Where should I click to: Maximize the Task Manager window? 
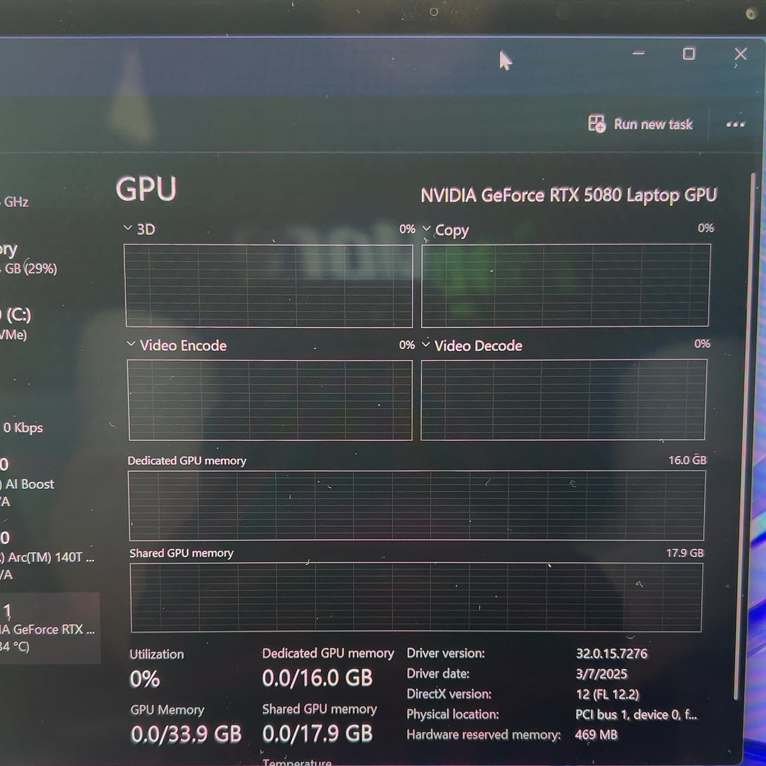(x=689, y=54)
